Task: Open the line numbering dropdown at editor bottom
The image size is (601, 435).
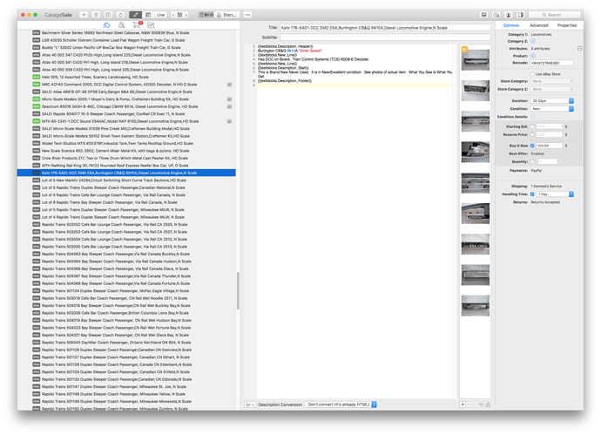Action: (250, 404)
